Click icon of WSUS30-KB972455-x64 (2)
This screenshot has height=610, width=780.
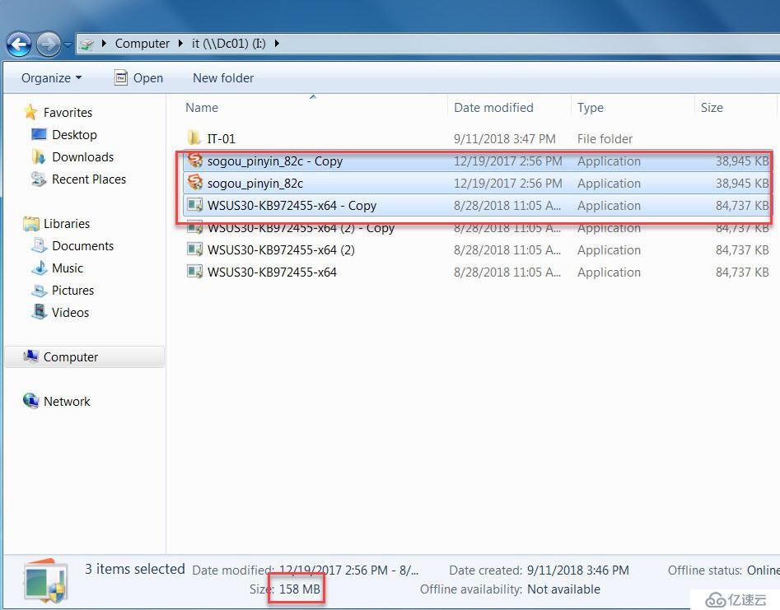pos(194,249)
